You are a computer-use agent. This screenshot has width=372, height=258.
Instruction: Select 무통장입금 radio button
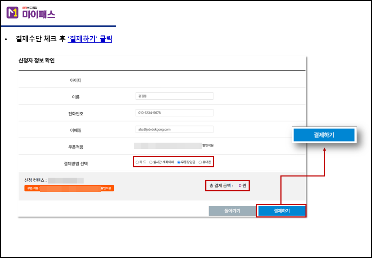coord(179,162)
